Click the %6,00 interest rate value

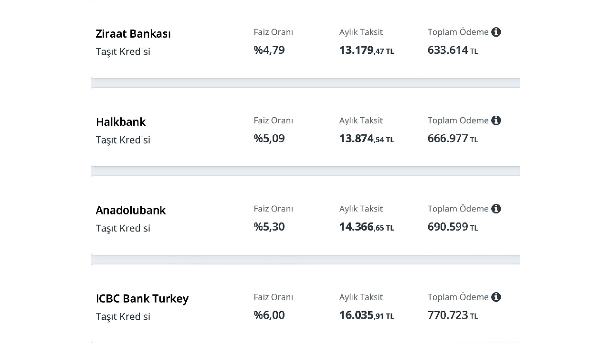coord(269,315)
